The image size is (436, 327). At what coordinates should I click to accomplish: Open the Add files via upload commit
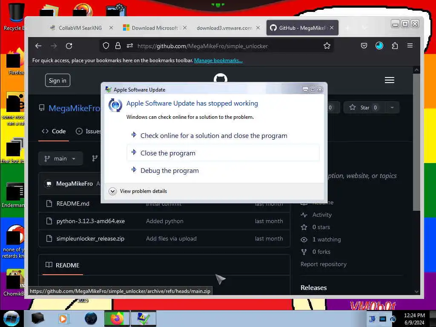(x=171, y=238)
